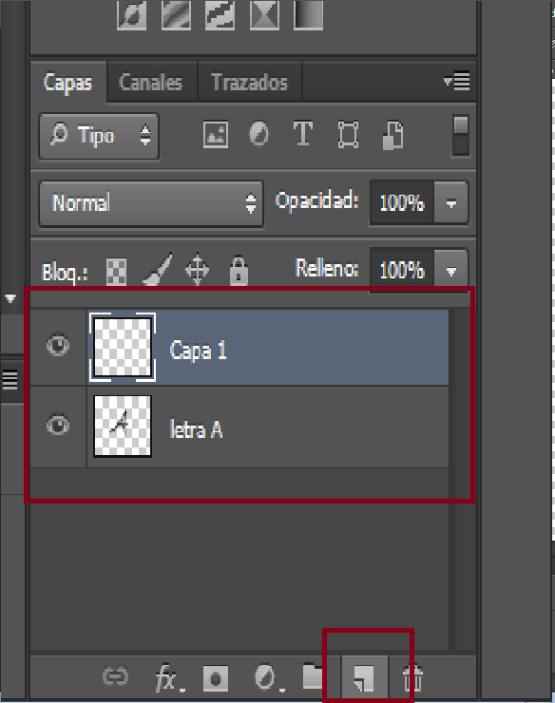555x703 pixels.
Task: Click the Relleno 100% input field
Action: pos(402,270)
